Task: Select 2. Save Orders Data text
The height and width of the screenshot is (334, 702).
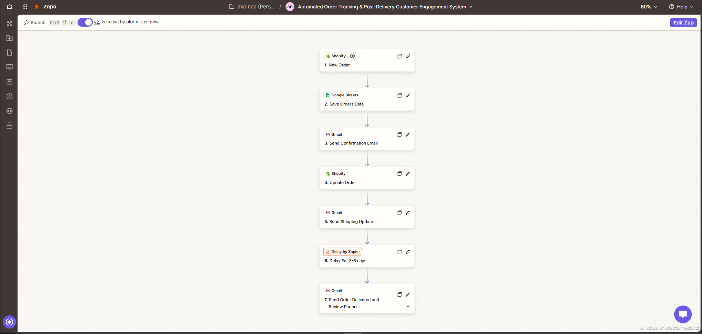Action: click(344, 104)
